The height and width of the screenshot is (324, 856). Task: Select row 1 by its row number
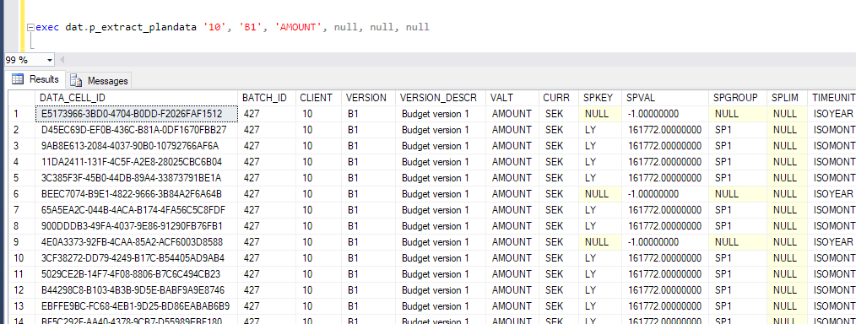click(x=21, y=114)
